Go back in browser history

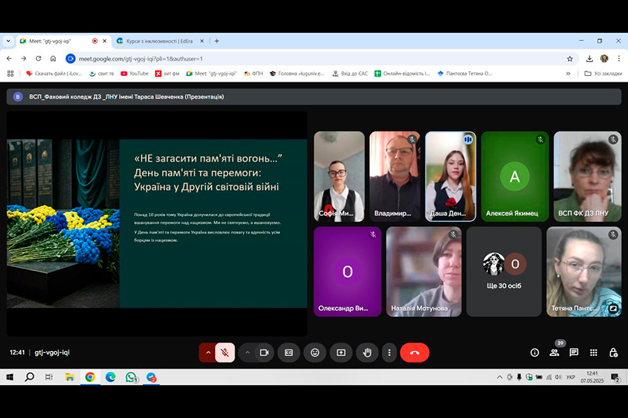[x=9, y=59]
